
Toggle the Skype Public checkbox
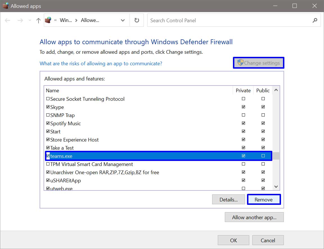pyautogui.click(x=263, y=107)
